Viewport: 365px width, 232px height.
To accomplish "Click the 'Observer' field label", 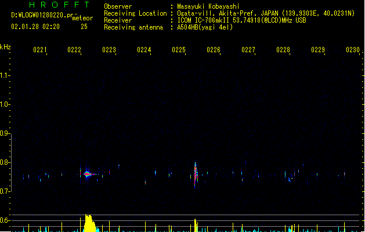I will [x=118, y=6].
